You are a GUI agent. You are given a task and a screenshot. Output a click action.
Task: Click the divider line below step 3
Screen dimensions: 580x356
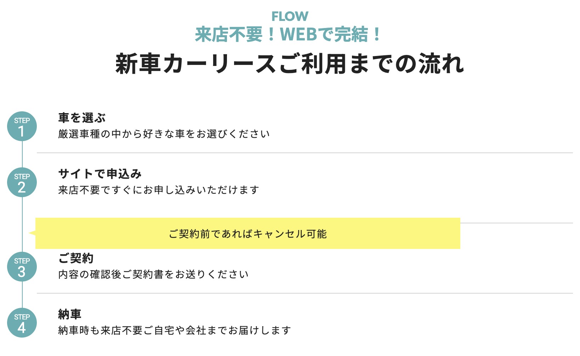pyautogui.click(x=305, y=293)
